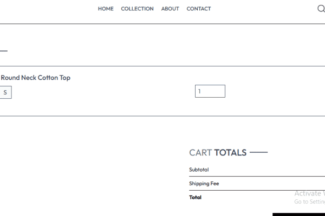This screenshot has height=216, width=325.
Task: Select the Subtotal label
Action: coord(199,170)
